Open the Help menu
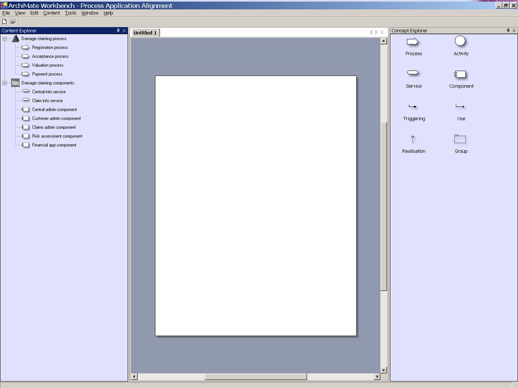 (108, 13)
